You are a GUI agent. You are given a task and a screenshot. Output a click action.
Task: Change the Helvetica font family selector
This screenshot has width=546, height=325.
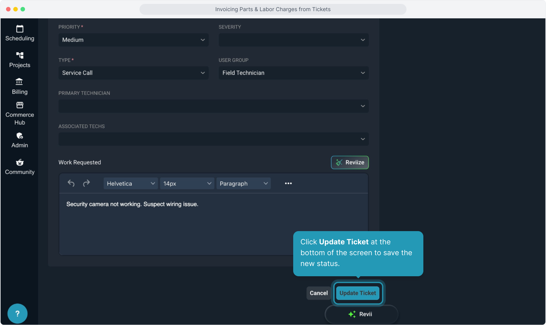(x=130, y=184)
